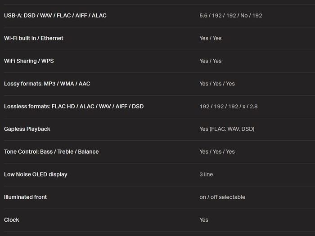Select the Wi-Fi built in / Ethernet row label

coord(34,38)
